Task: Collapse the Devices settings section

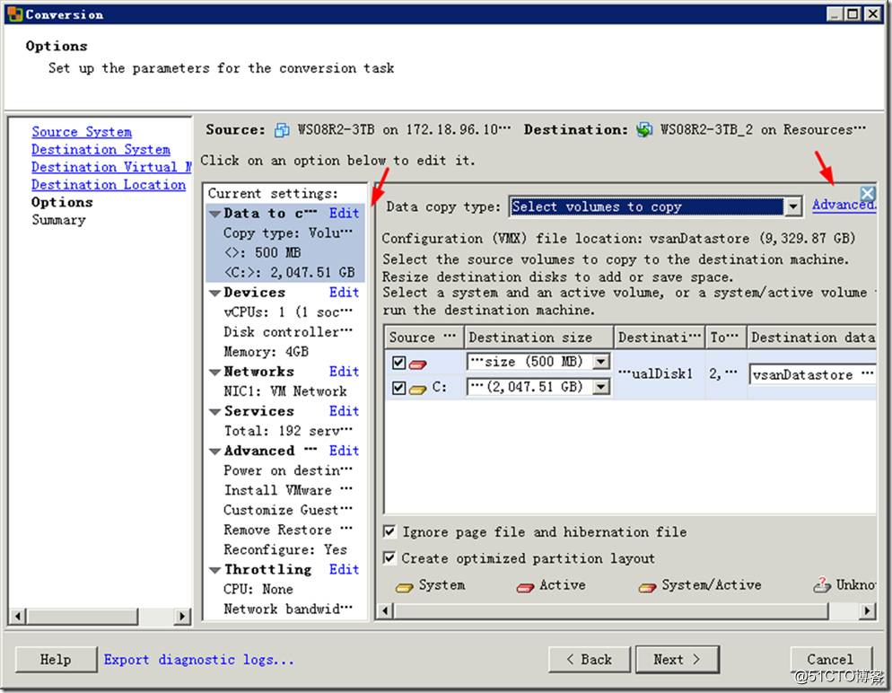Action: (215, 293)
